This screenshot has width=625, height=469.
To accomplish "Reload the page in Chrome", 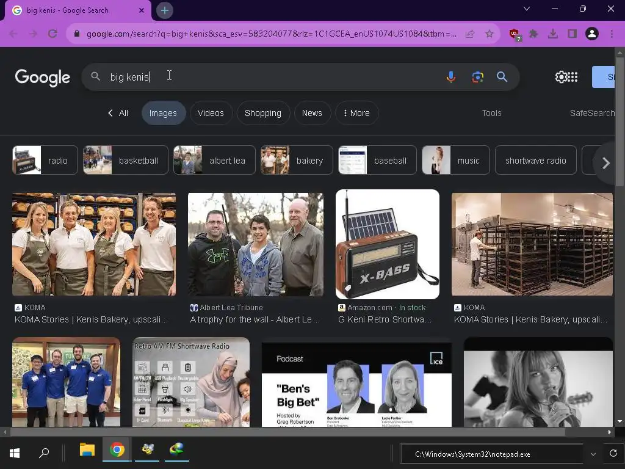I will pos(52,34).
